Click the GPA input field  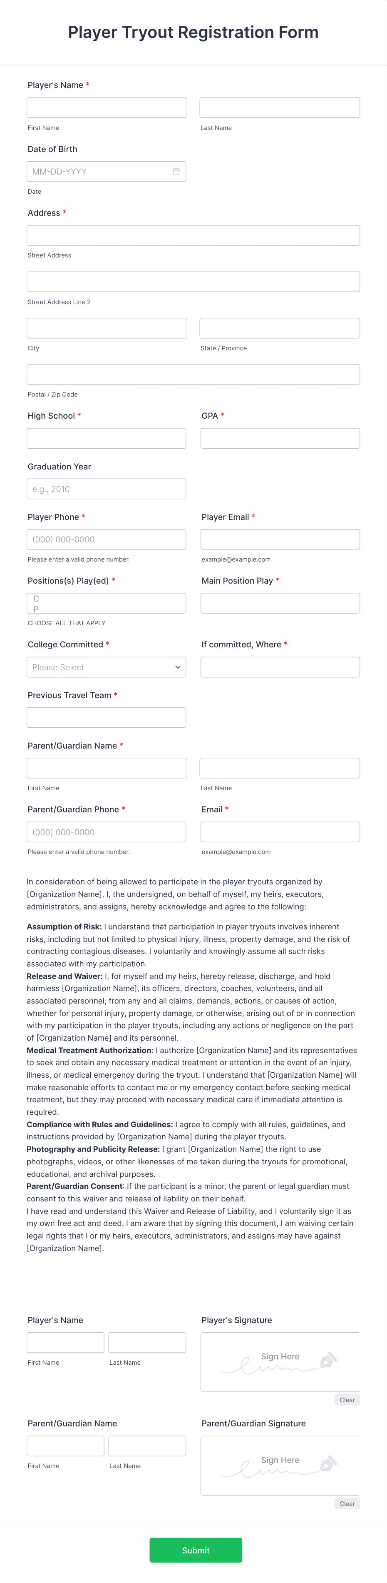(x=280, y=438)
